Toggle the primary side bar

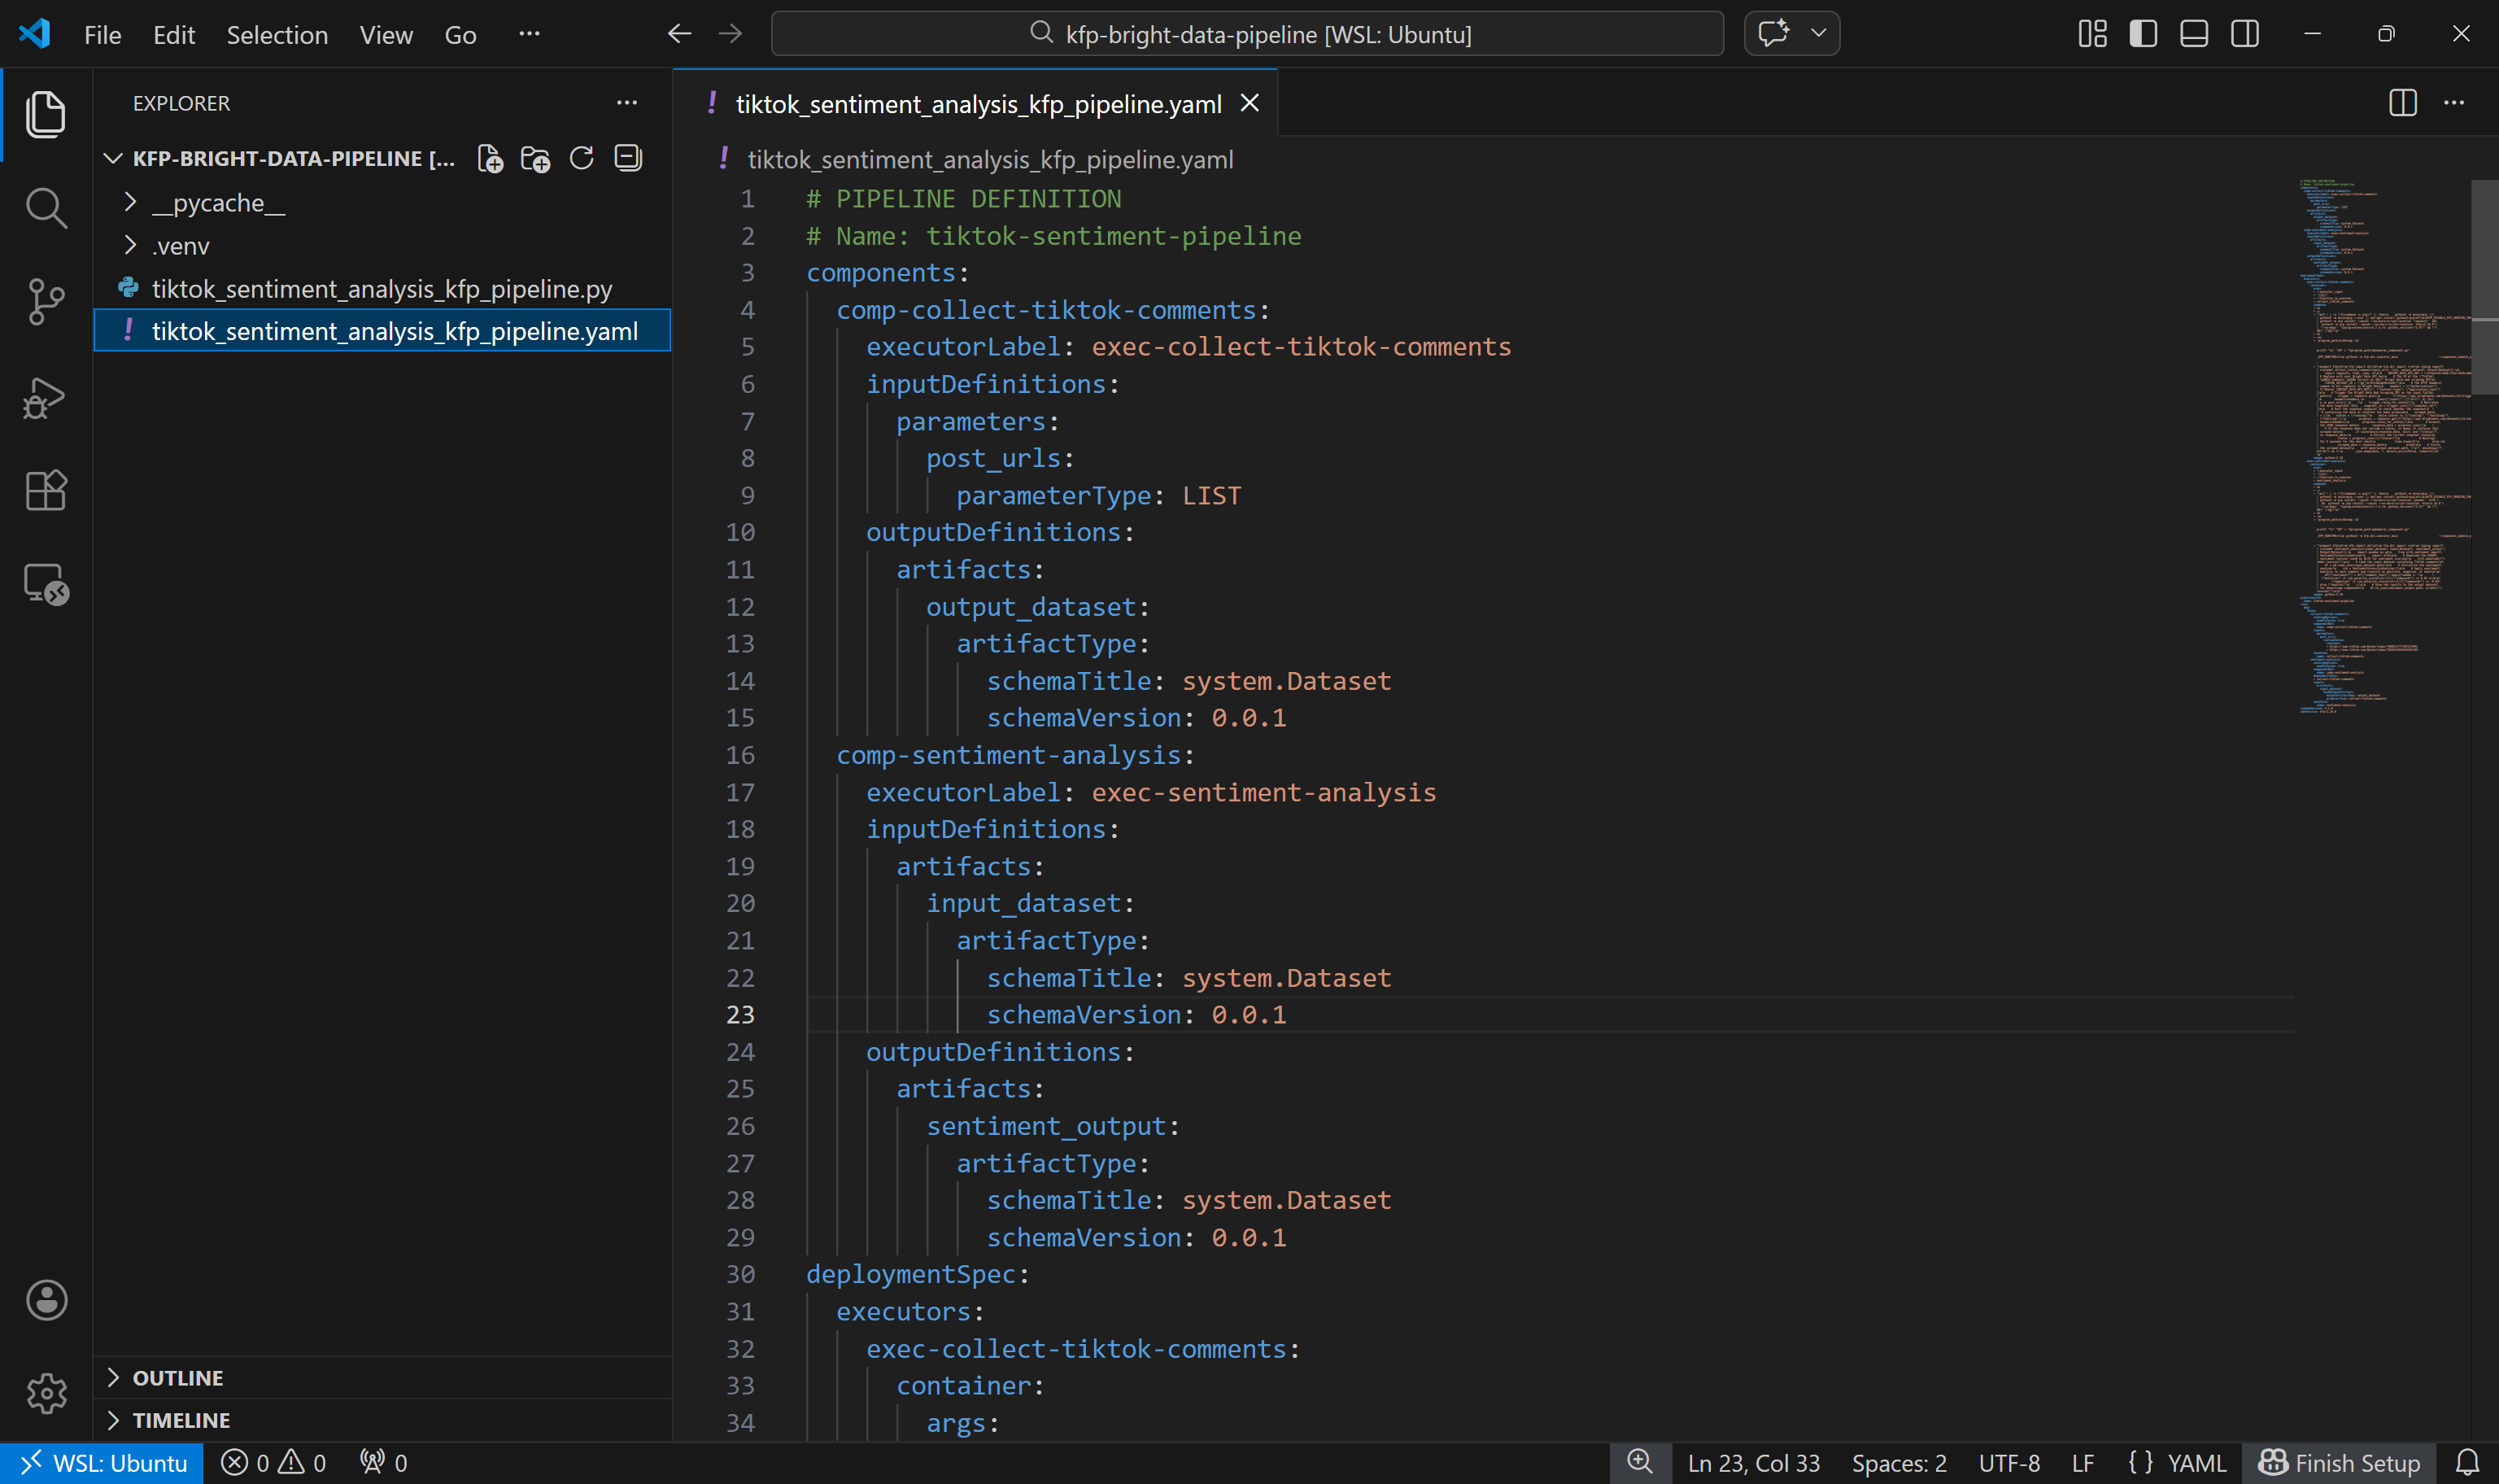point(2144,33)
